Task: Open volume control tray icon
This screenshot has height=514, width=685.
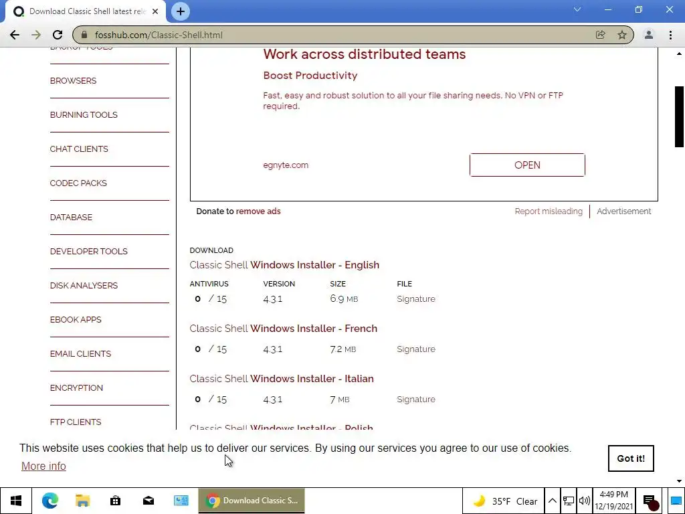Action: pyautogui.click(x=584, y=501)
